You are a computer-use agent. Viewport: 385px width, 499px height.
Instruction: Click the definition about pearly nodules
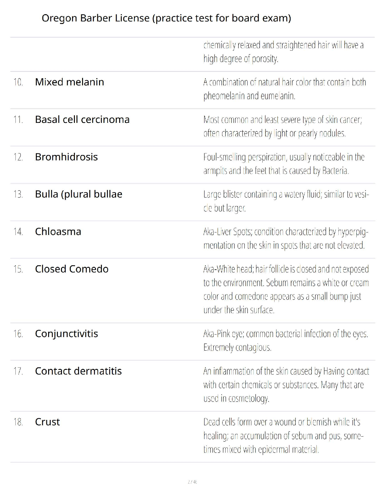(x=282, y=126)
